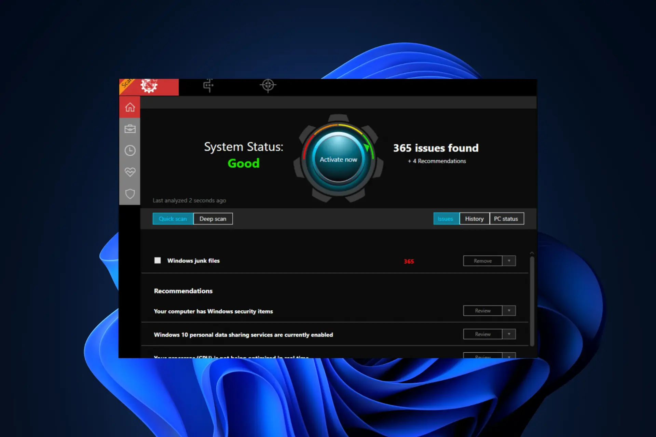Open the clock schedule sidebar icon

pos(130,151)
